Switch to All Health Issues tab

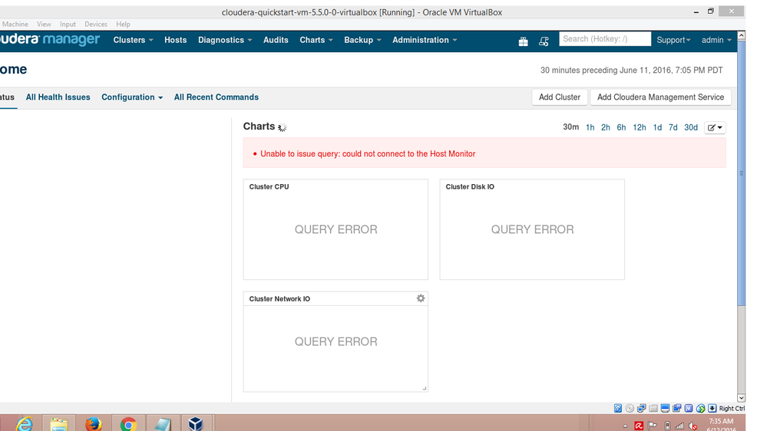pos(58,97)
